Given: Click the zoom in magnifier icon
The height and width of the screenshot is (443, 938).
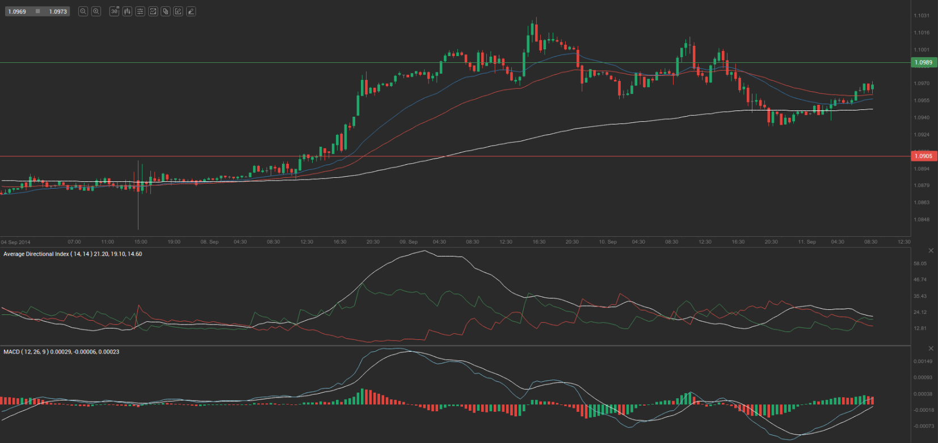Looking at the screenshot, I should pyautogui.click(x=96, y=11).
